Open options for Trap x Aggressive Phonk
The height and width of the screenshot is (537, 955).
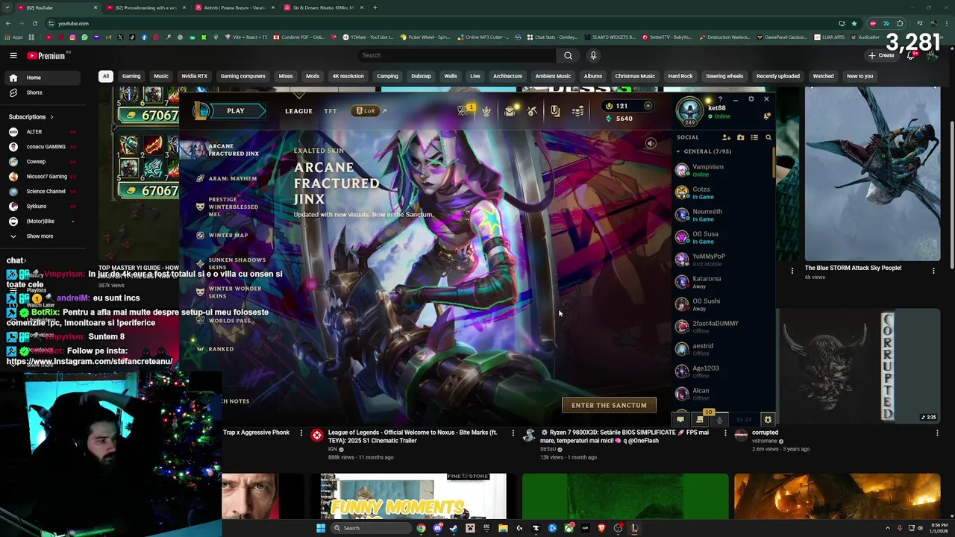[x=301, y=433]
